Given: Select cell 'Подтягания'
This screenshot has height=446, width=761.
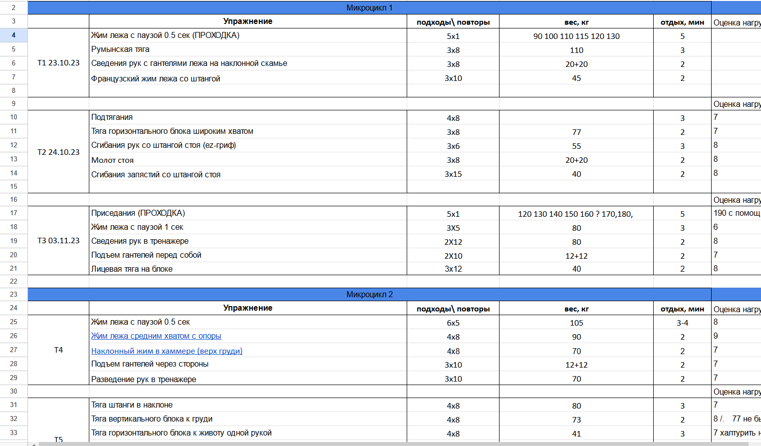Looking at the screenshot, I should point(248,117).
